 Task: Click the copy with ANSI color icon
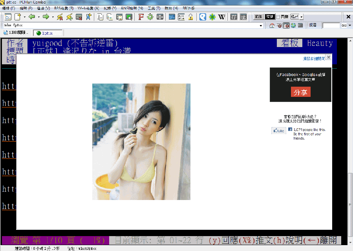110,17
